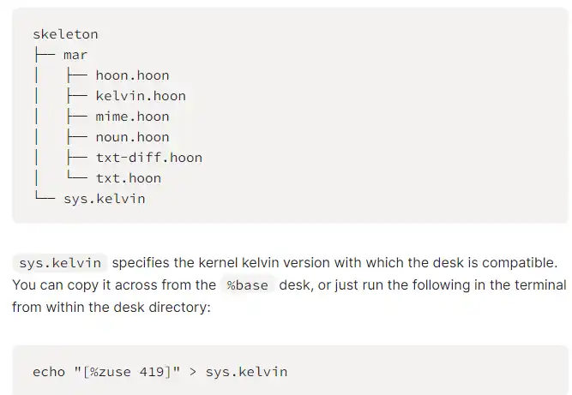This screenshot has height=395, width=572.
Task: Select the mar folder in the tree
Action: 75,55
